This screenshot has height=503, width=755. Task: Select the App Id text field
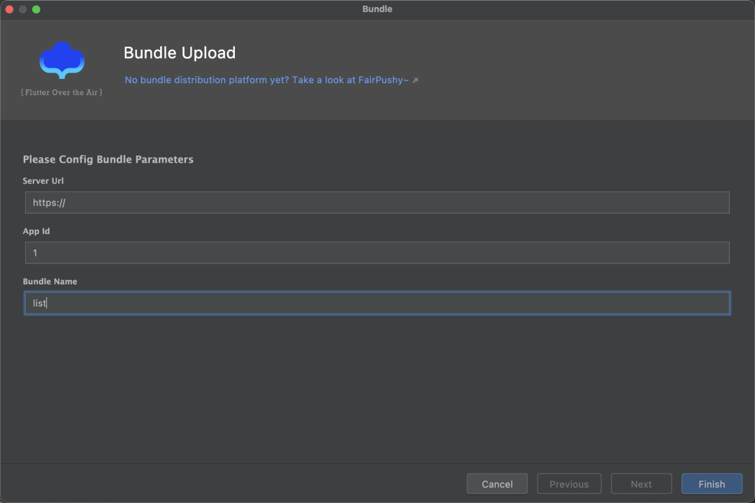[377, 253]
